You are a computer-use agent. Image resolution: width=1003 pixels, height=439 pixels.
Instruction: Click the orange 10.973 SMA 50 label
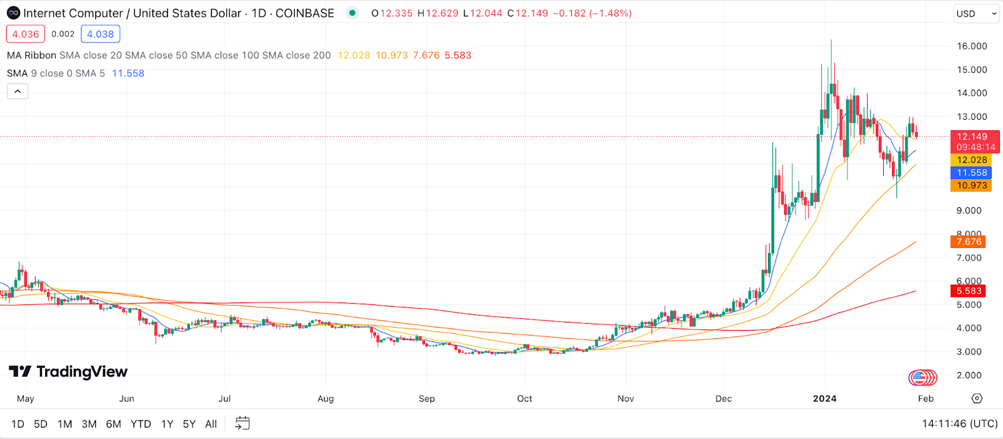972,185
